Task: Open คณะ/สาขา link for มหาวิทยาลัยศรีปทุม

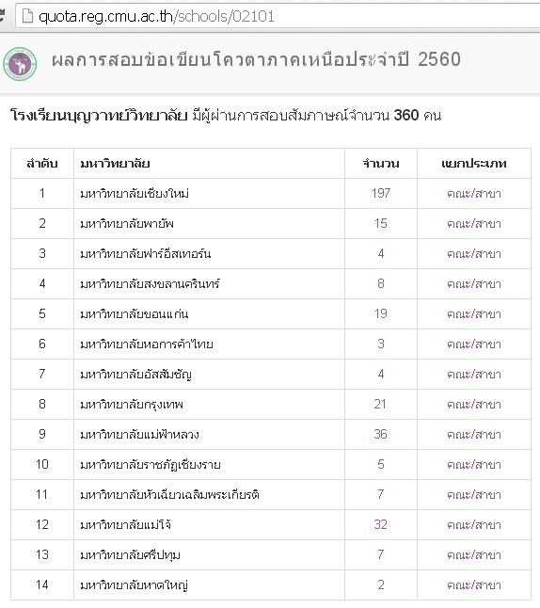Action: coord(474,554)
